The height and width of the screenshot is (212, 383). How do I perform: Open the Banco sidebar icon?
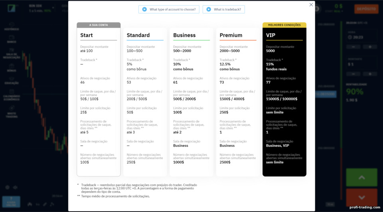[12, 39]
